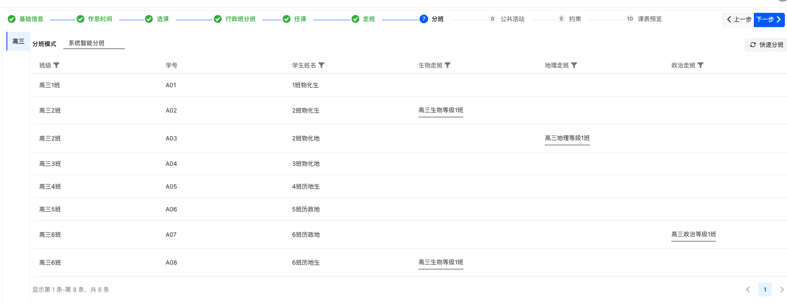Open 高三政治等级1班 selector for student A07
Viewport: 787px width, 305px height.
pos(694,235)
